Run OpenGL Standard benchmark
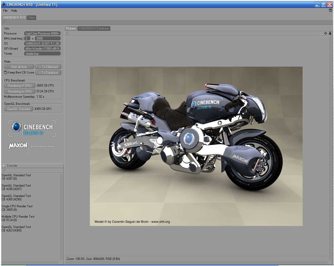This screenshot has width=334, height=266. click(x=19, y=109)
